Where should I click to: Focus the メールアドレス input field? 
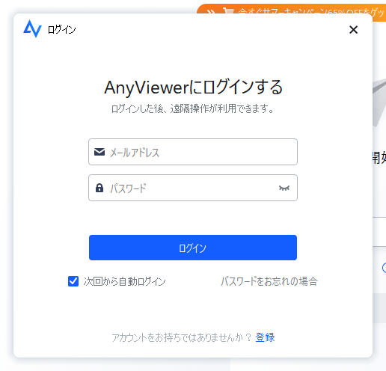pos(193,152)
